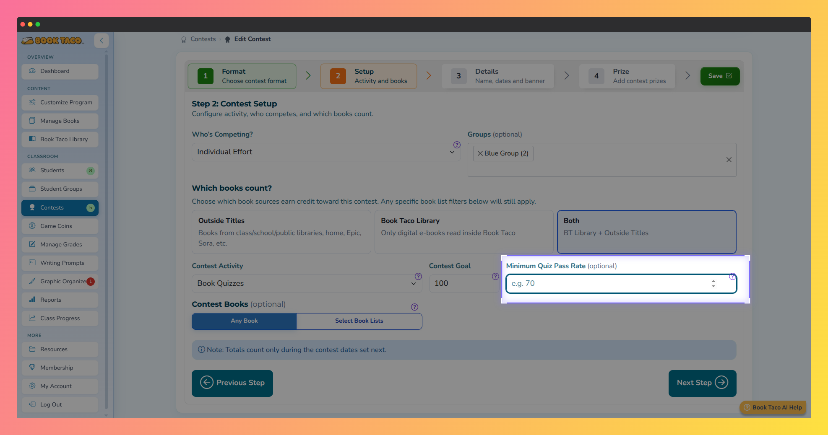
Task: Open the Book Taco Library
Action: (x=60, y=140)
